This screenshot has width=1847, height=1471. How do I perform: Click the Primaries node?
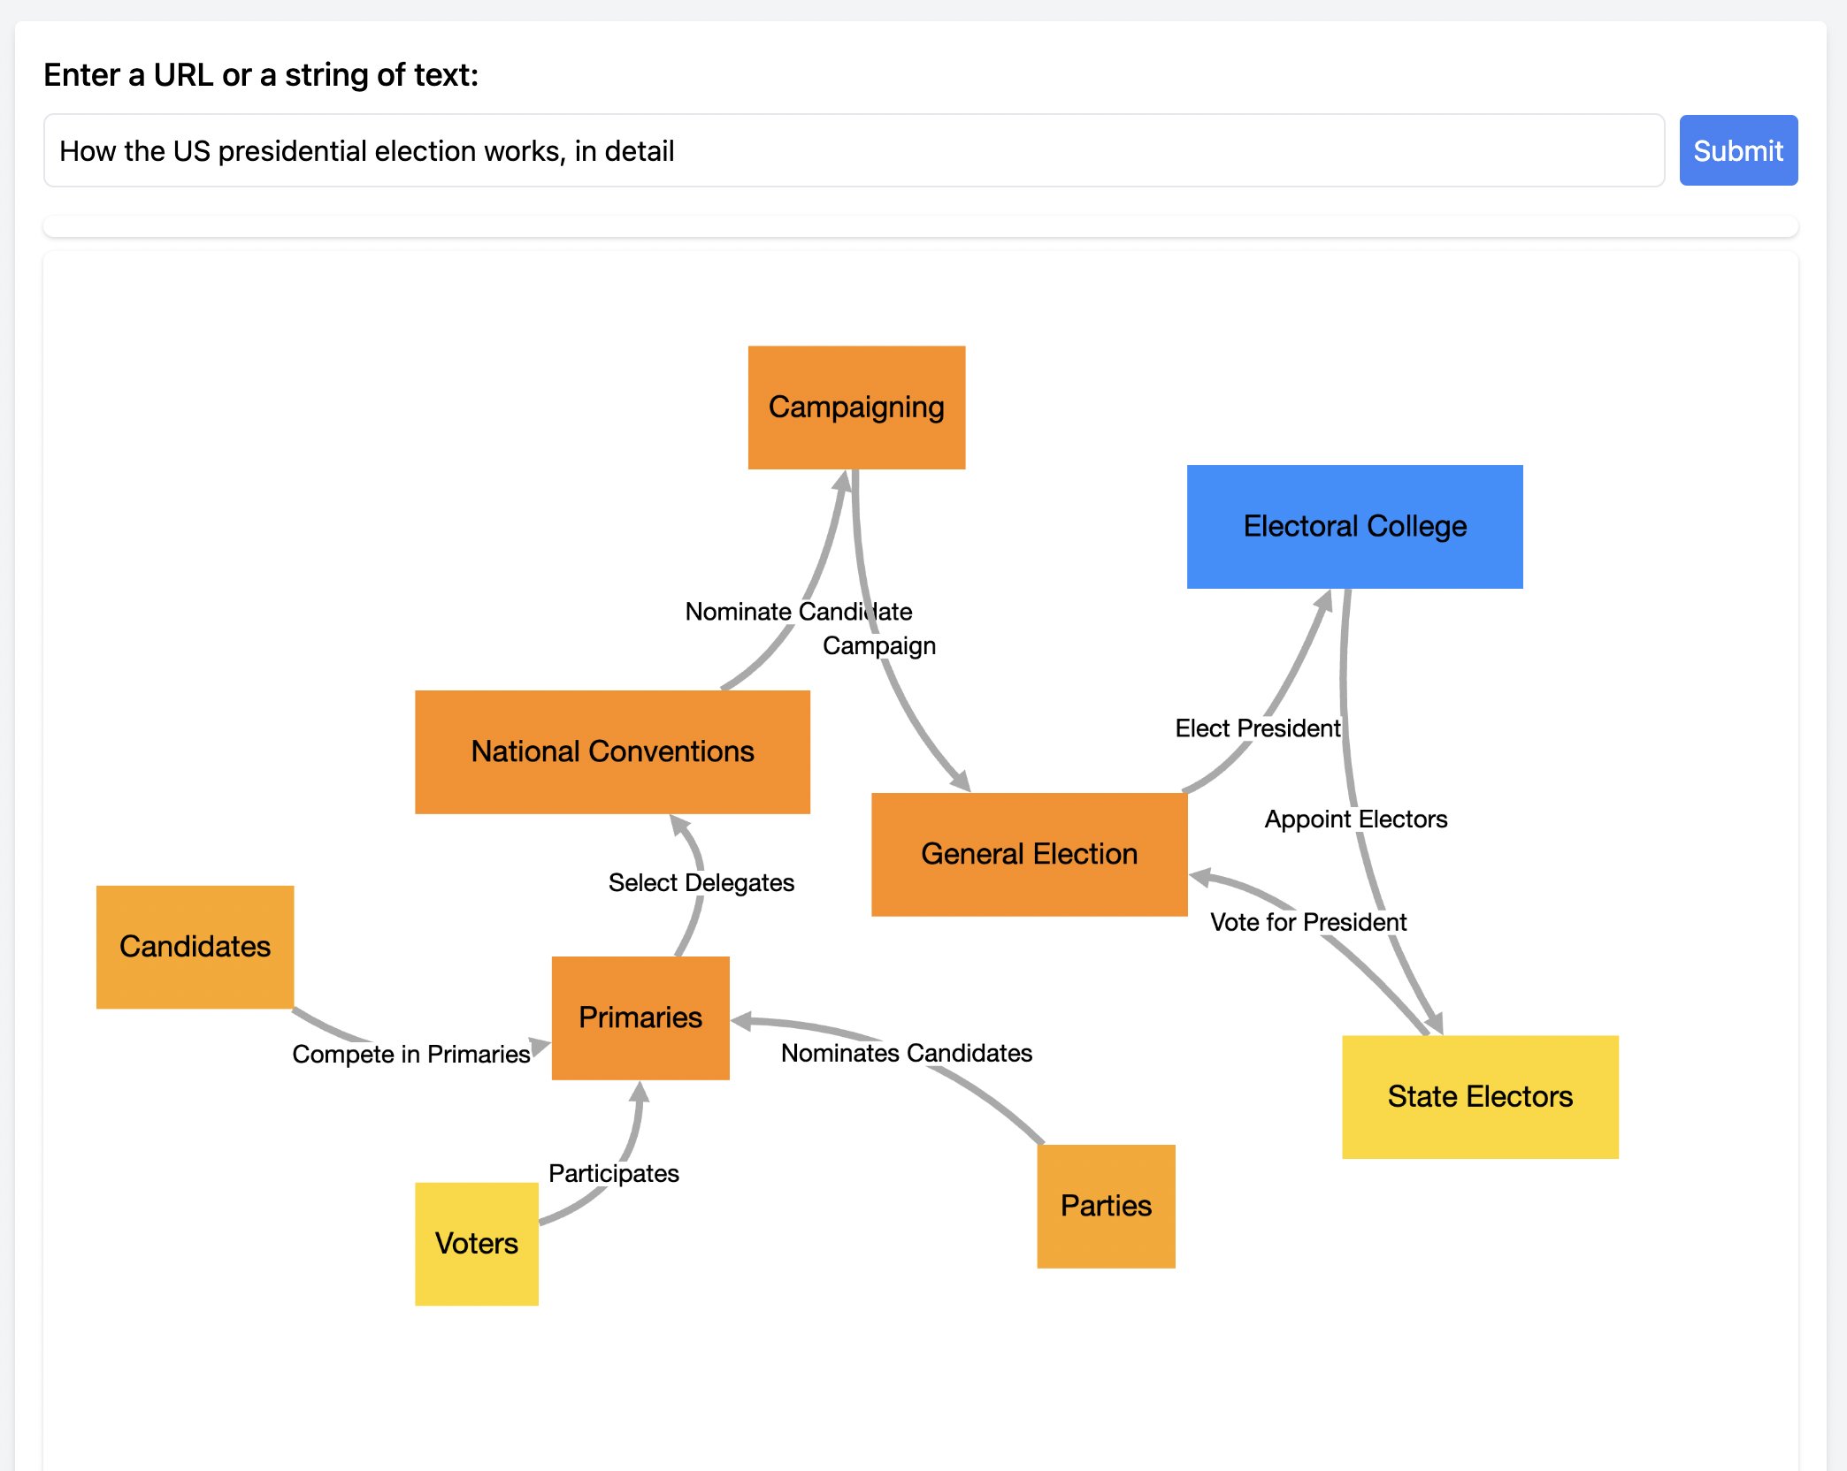[x=640, y=1018]
